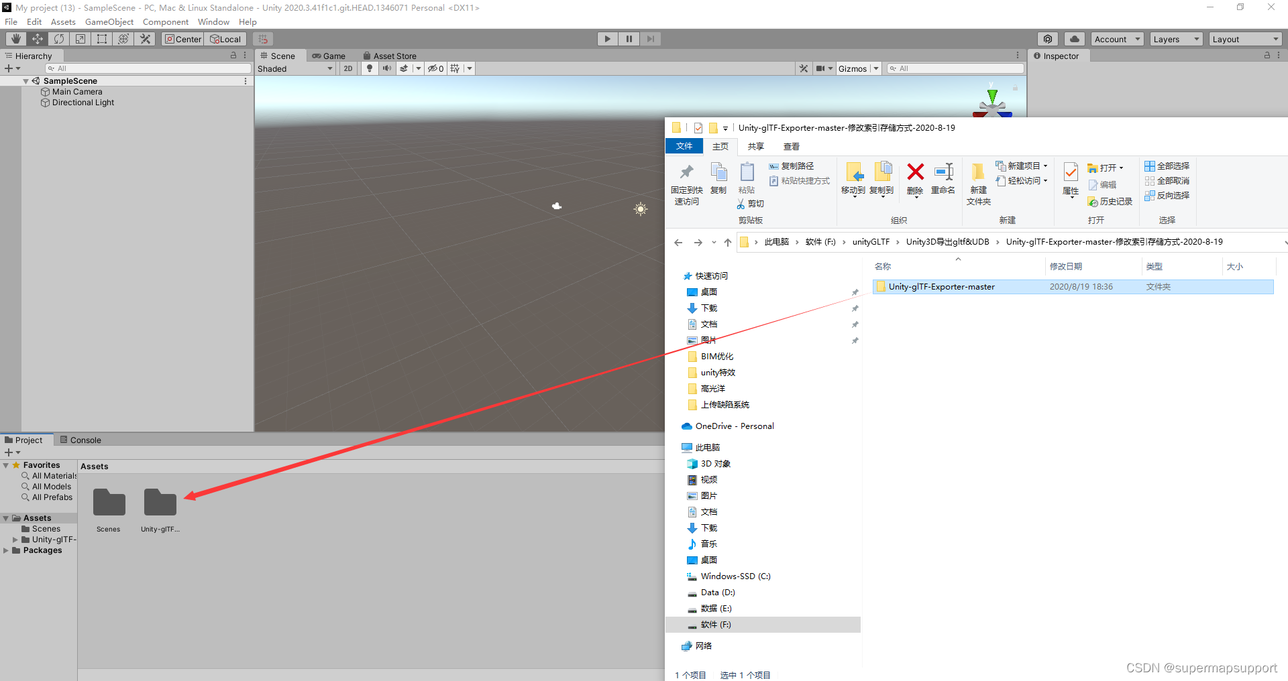Select the Hand tool in Unity toolbar
Viewport: 1288px width, 681px height.
(15, 38)
